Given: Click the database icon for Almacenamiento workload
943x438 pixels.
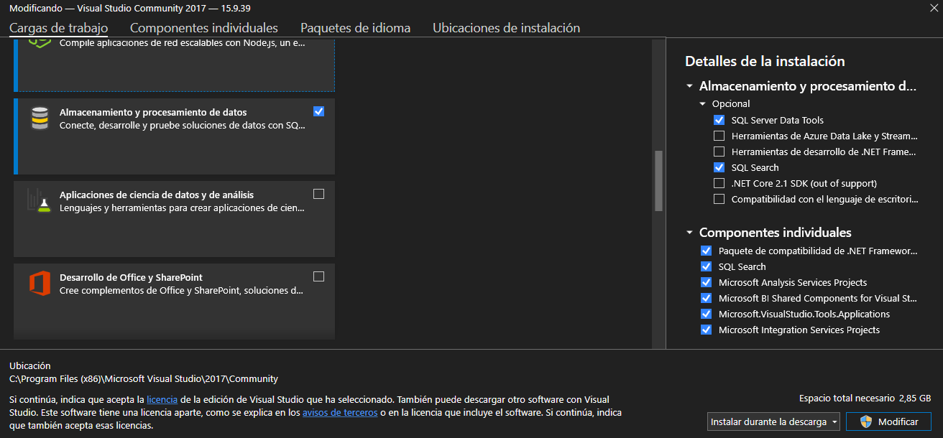Looking at the screenshot, I should click(40, 118).
